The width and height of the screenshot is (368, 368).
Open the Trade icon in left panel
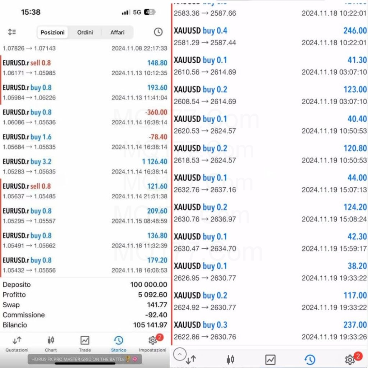pos(85,344)
